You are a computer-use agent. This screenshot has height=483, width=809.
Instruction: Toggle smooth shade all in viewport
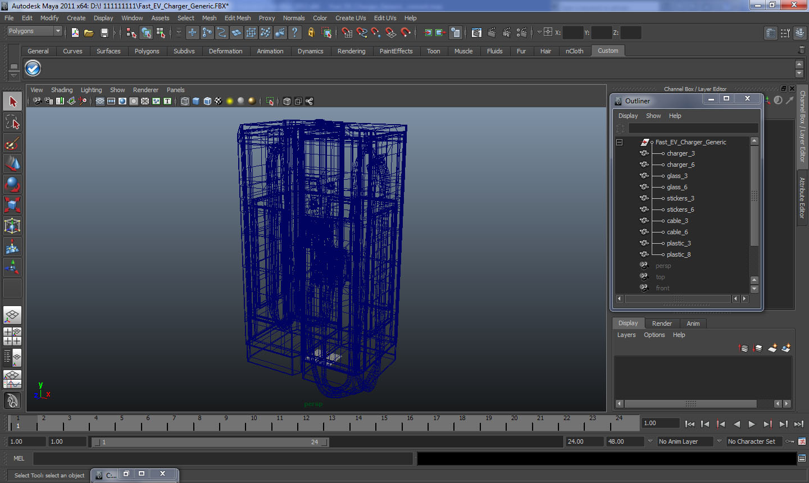196,101
